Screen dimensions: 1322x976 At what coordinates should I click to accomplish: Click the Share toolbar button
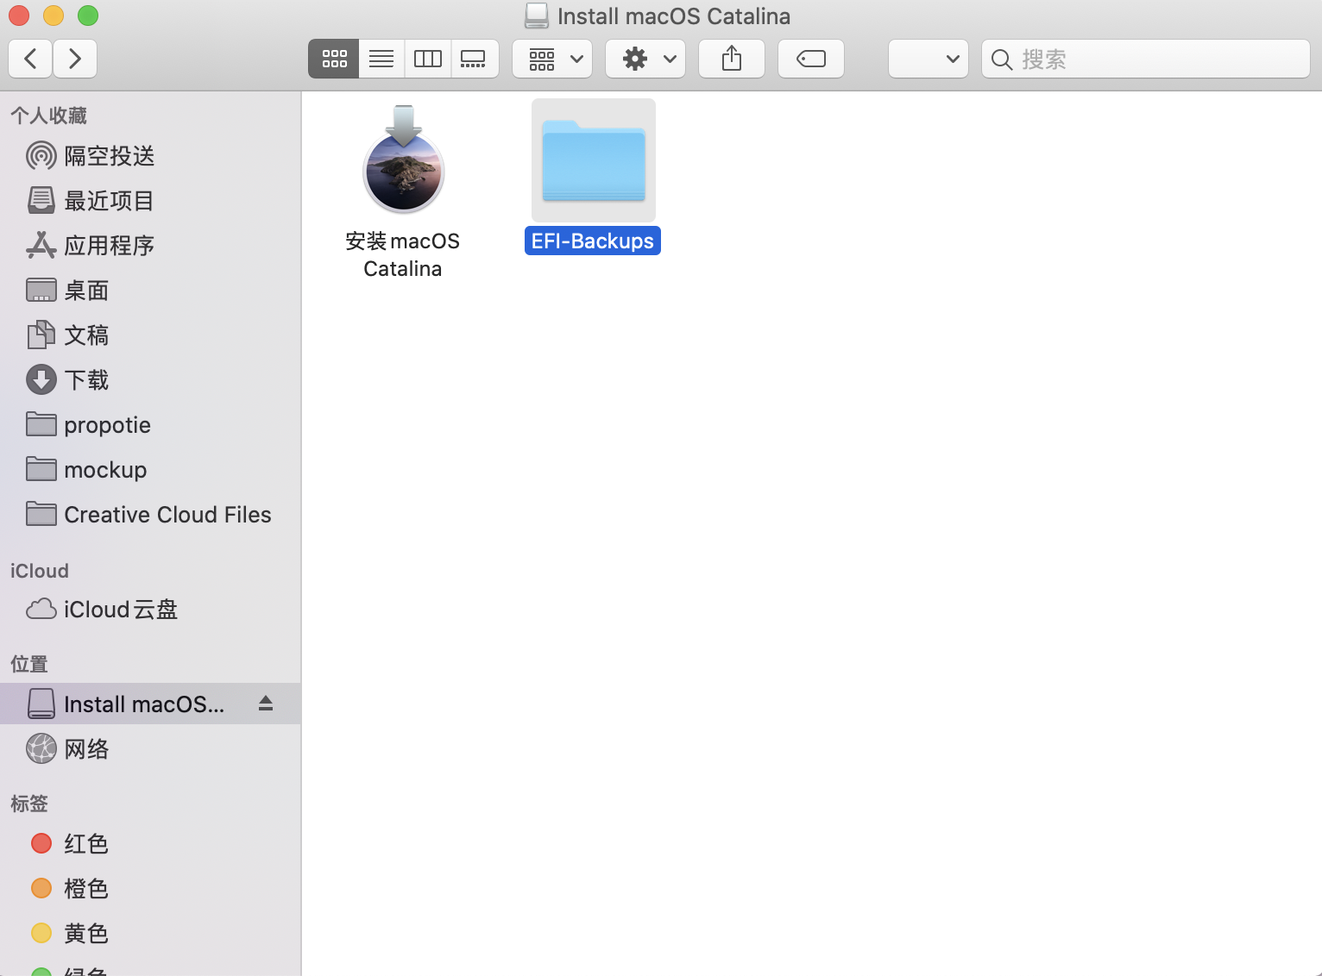(732, 59)
